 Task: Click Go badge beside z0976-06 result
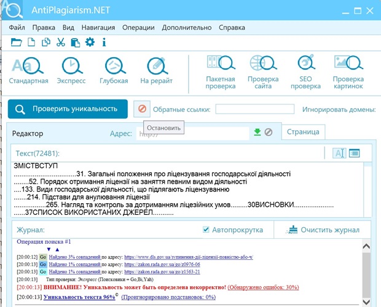point(43,264)
